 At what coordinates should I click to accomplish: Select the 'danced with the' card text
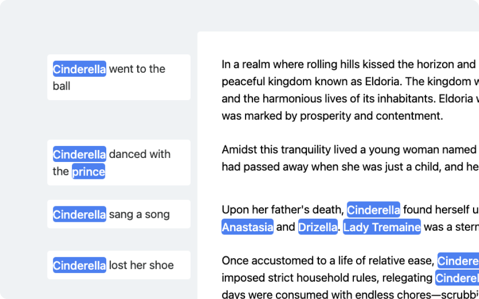[x=140, y=154]
